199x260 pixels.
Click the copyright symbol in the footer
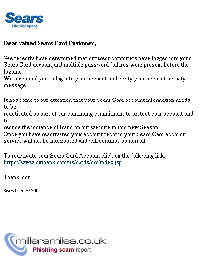coord(28,191)
